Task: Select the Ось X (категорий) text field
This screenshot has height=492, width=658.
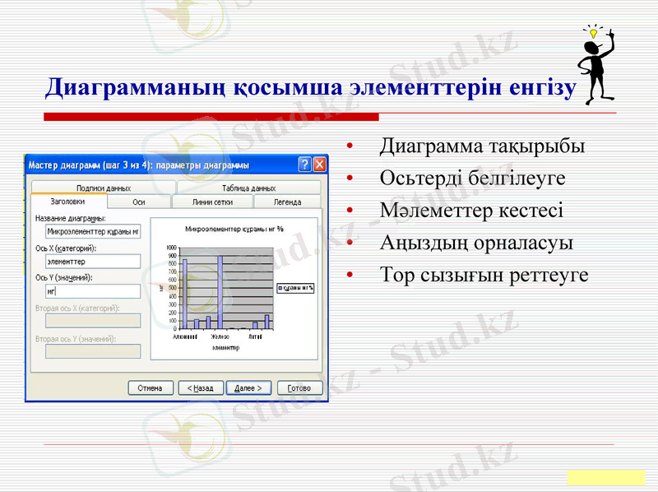Action: pos(94,261)
